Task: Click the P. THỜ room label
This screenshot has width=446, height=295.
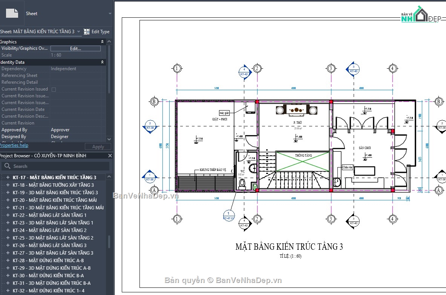Action: (297, 123)
